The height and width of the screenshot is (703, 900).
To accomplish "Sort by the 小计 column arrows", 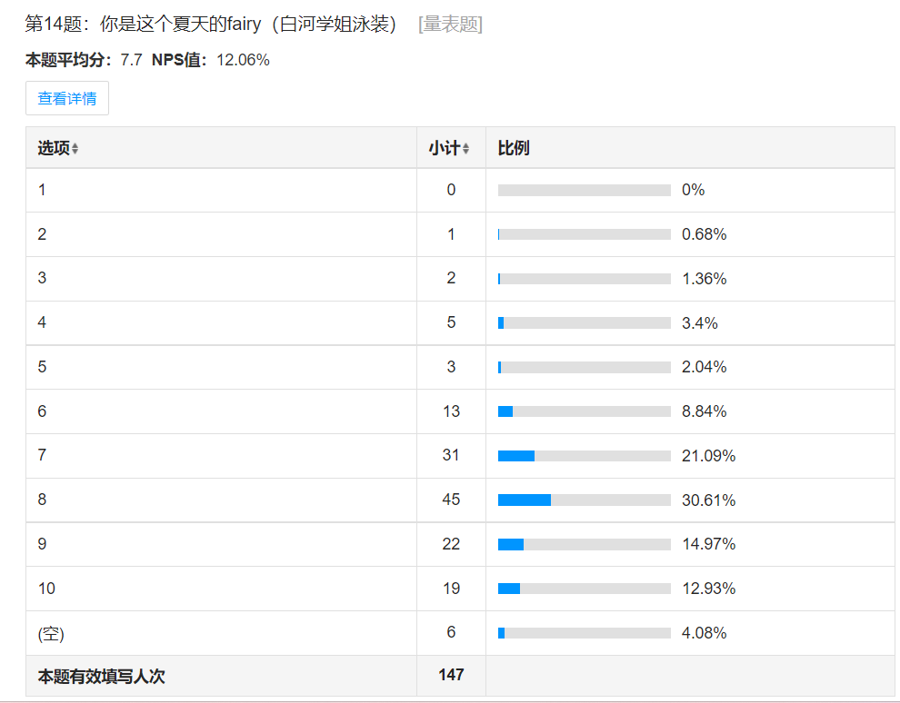I will [465, 149].
